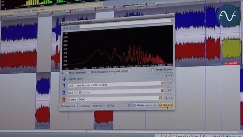Click the -5/+1 value beside Original sound
The image size is (243, 137).
click(x=168, y=76)
